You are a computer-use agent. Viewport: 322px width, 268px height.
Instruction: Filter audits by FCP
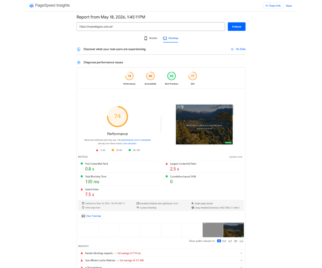click(224, 241)
